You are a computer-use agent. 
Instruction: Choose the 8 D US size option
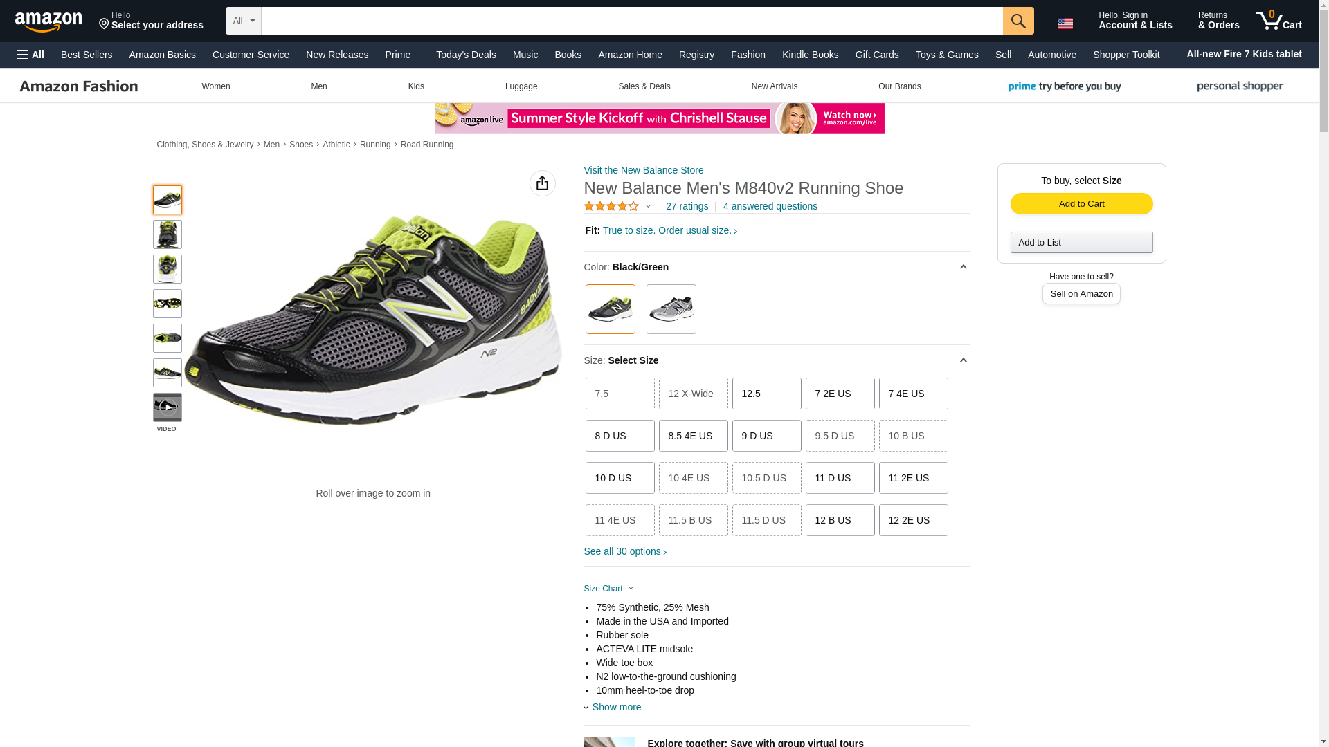620,436
